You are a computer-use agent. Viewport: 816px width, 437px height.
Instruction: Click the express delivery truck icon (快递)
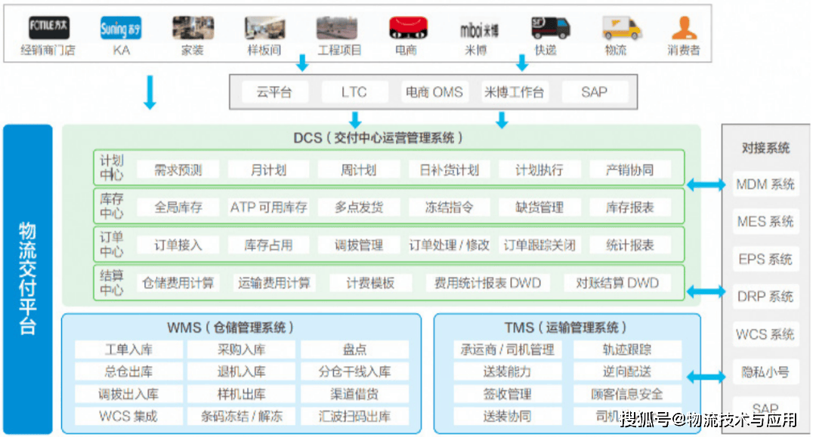(549, 29)
